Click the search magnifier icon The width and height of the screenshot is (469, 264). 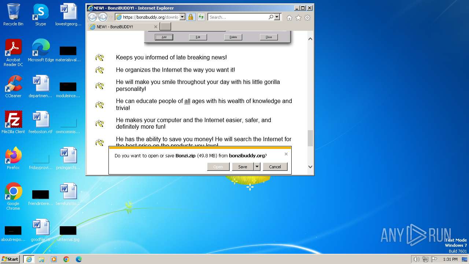[x=271, y=17]
